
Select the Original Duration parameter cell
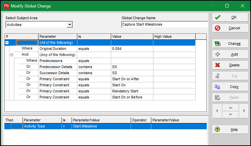click(x=58, y=49)
